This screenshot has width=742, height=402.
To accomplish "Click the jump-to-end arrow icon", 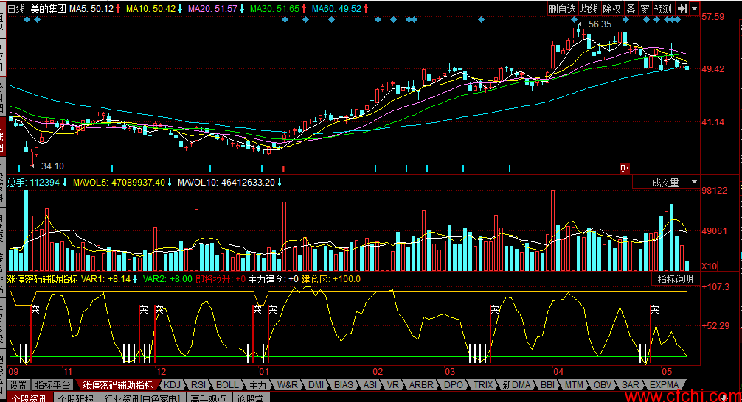I will 682,9.
